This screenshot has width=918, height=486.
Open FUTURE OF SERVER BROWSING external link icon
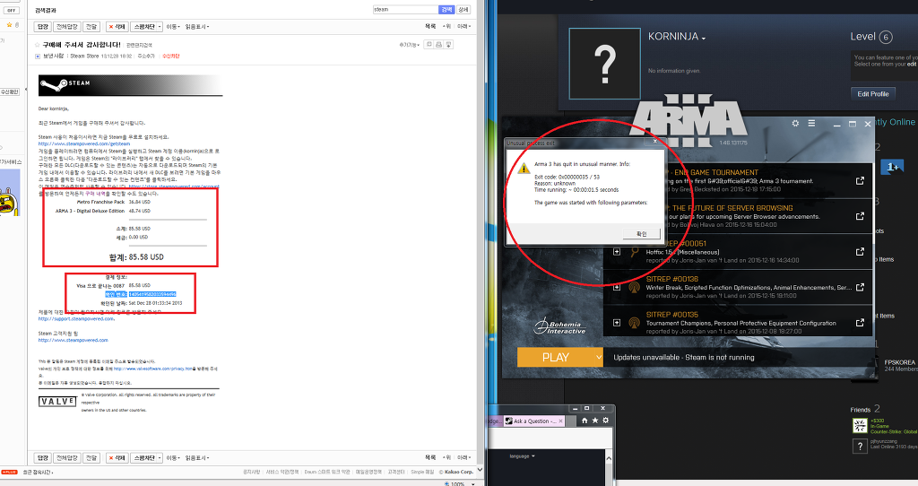click(860, 216)
